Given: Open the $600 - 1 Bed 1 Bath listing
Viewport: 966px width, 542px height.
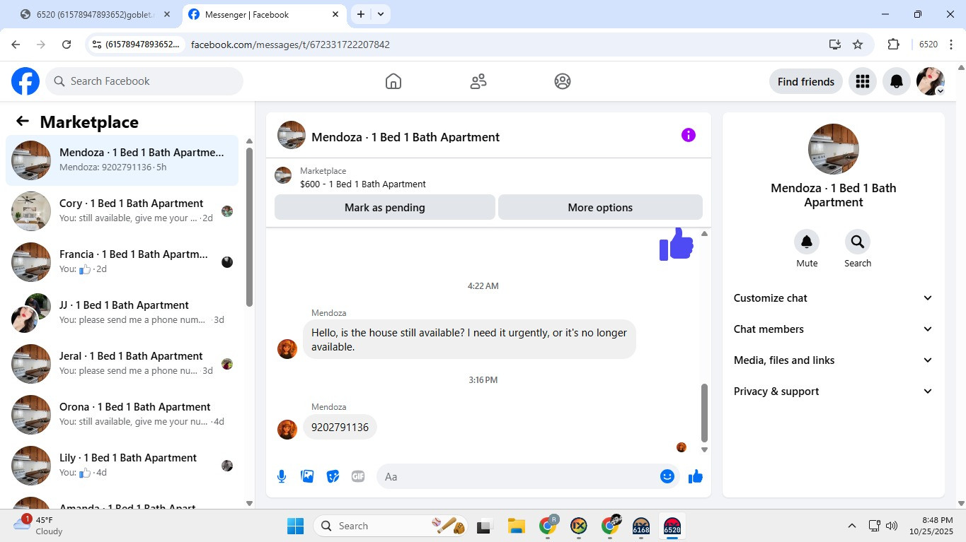Looking at the screenshot, I should tap(363, 184).
